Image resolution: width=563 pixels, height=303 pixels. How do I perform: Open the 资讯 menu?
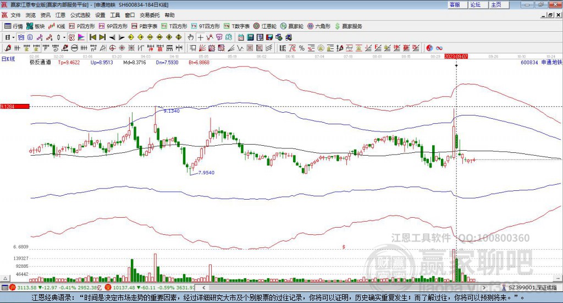(45, 15)
